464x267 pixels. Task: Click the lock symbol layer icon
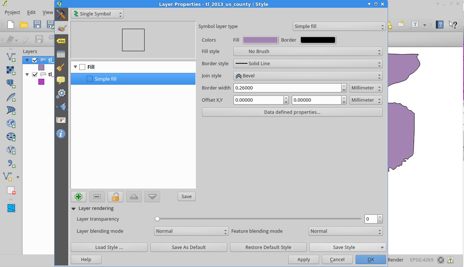coord(115,197)
